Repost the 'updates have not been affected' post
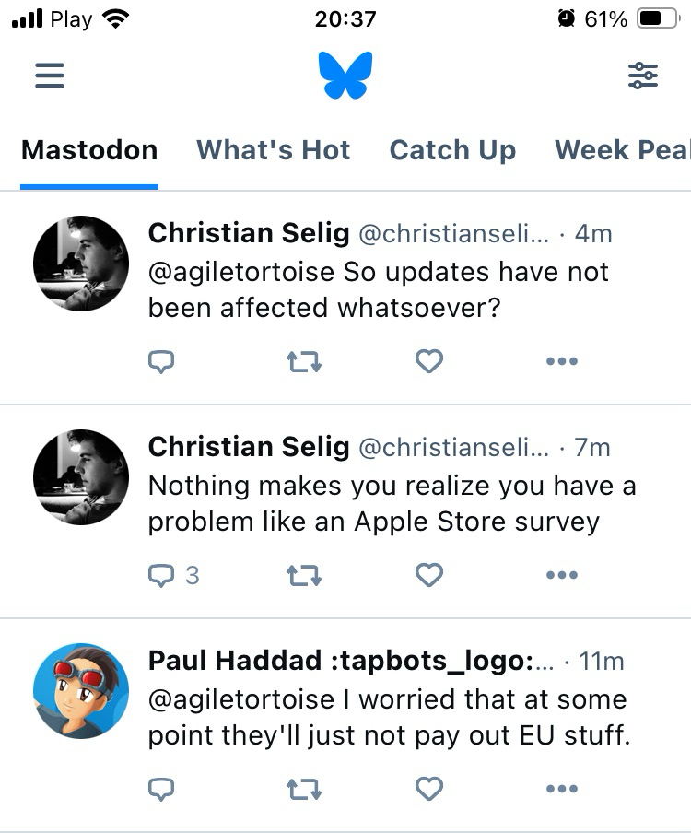Viewport: 691px width, 833px height. [303, 362]
